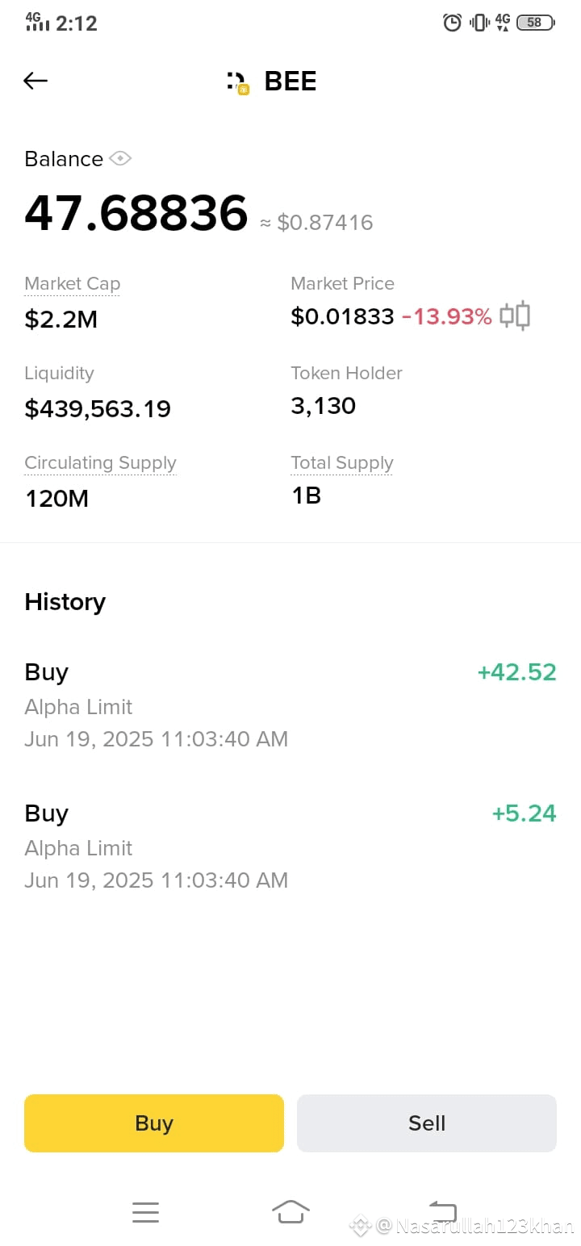Viewport: 581px width, 1246px height.
Task: Show Circulating Supply explanation
Action: (x=100, y=463)
